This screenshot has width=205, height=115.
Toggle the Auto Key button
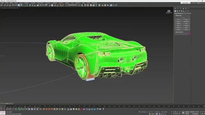(x=187, y=112)
